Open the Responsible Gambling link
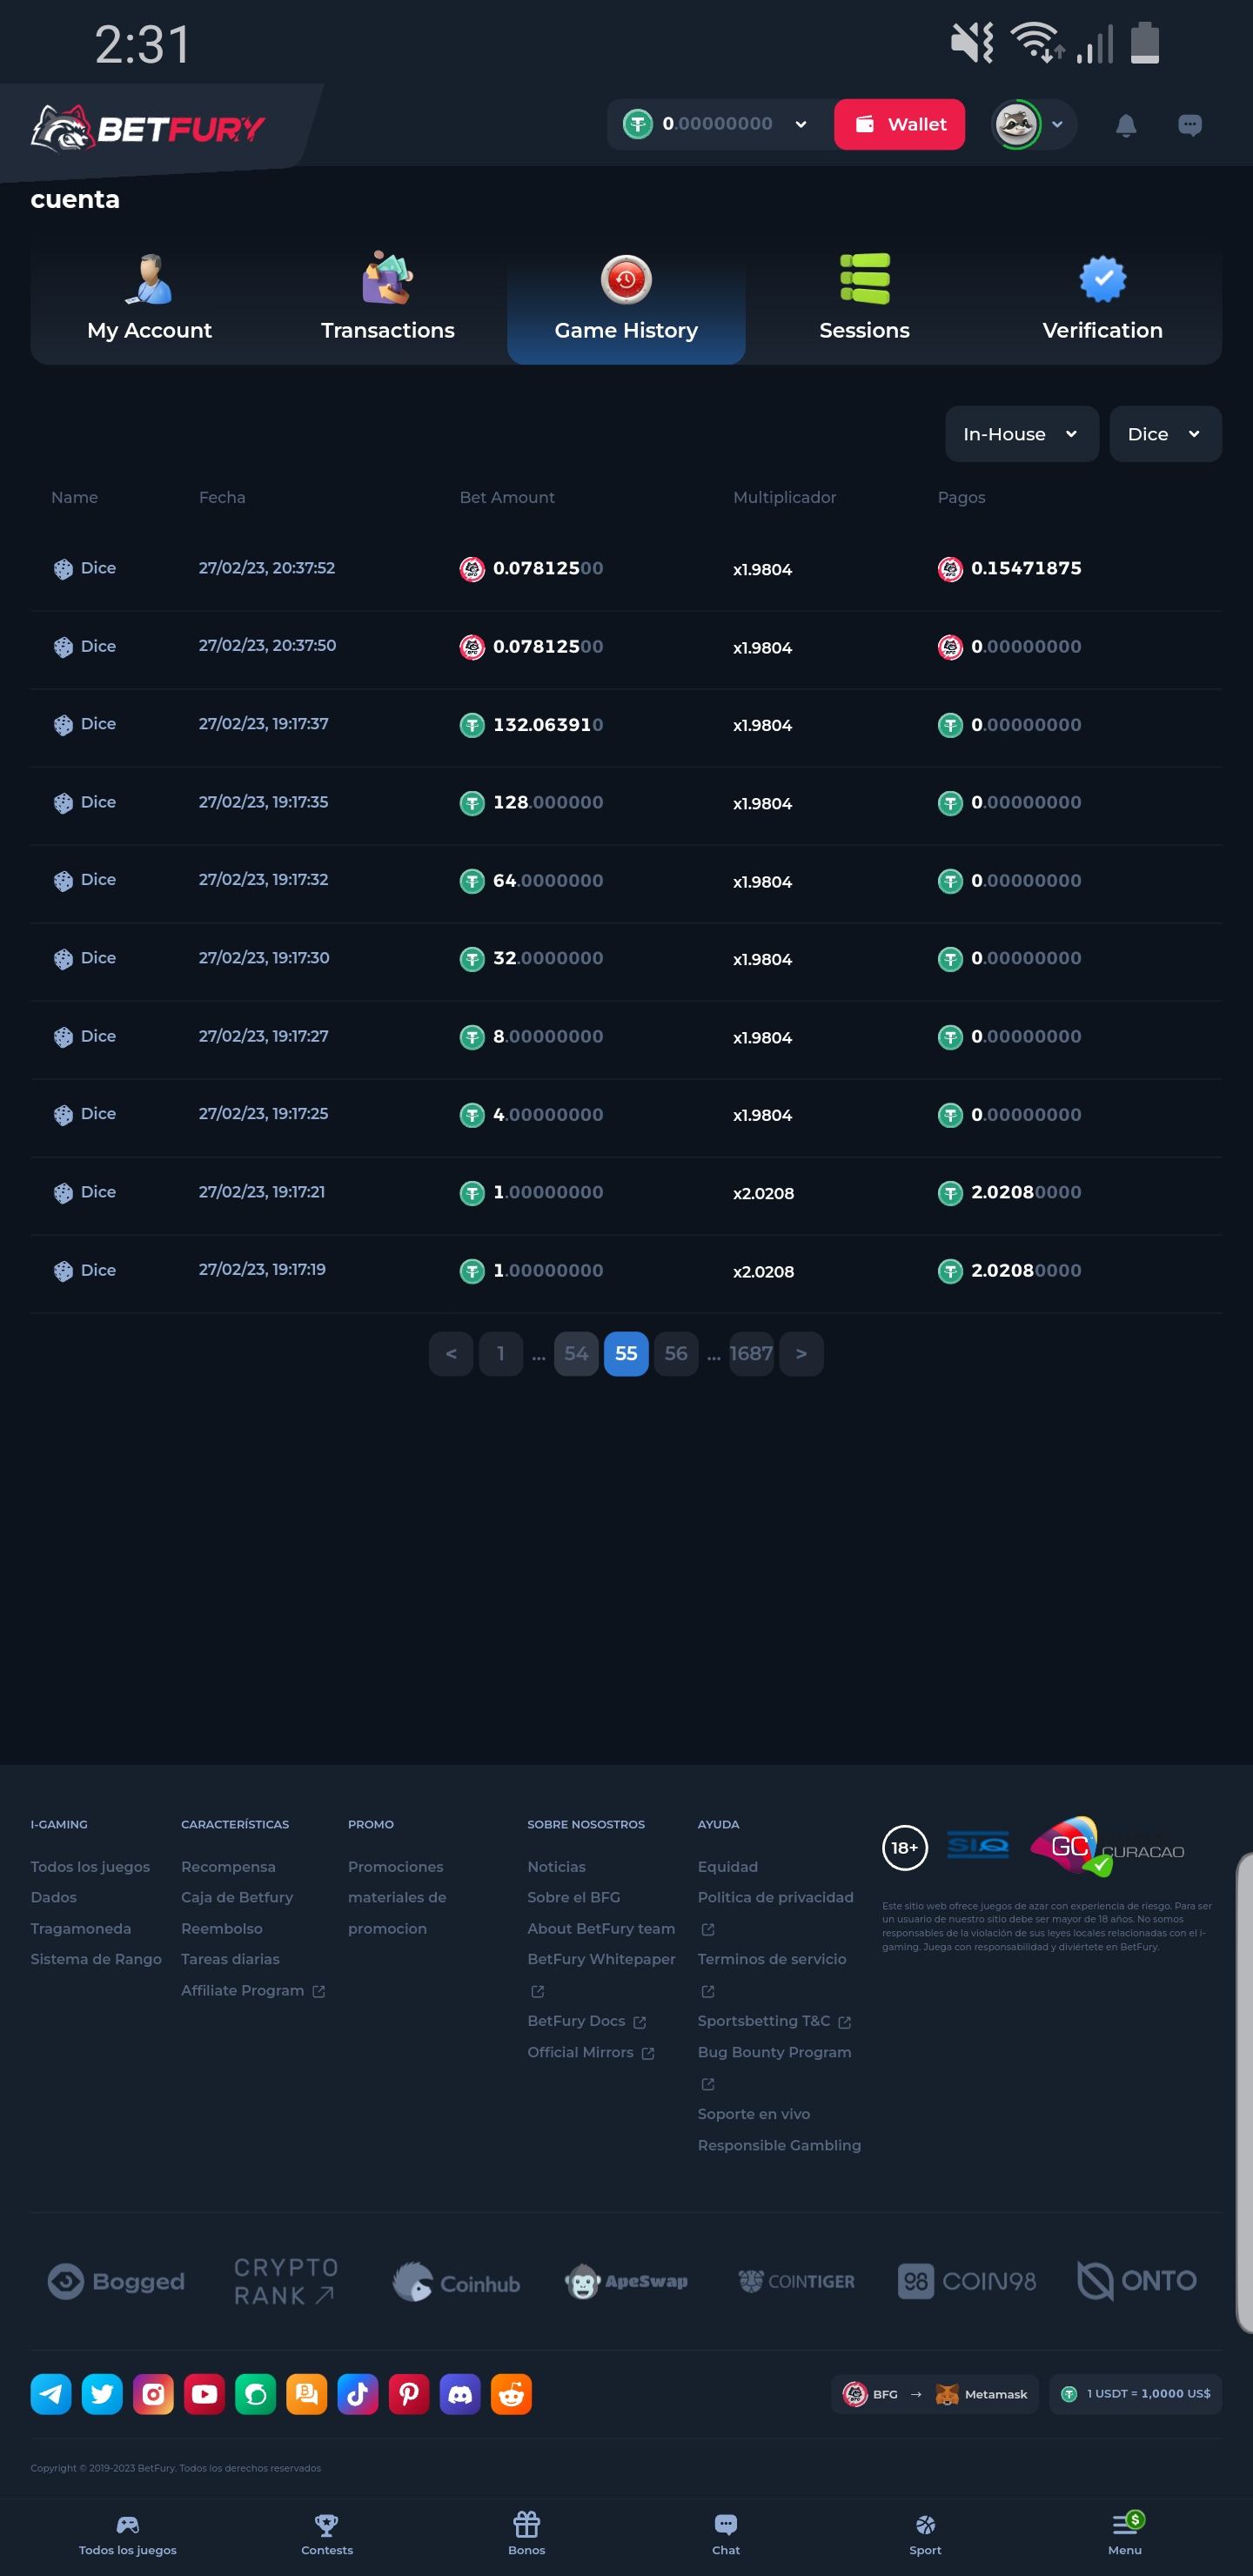Screen dimensions: 1253x2576 click(779, 2145)
